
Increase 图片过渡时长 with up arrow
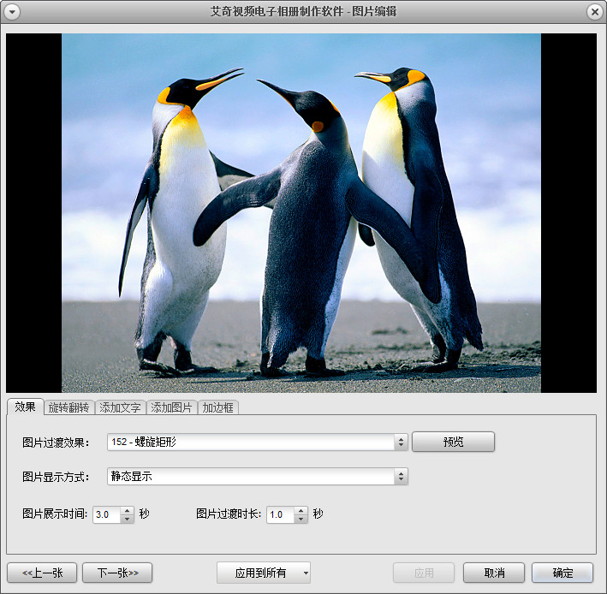click(x=301, y=511)
